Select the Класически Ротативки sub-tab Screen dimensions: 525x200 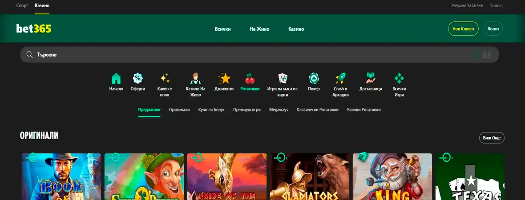pos(317,110)
